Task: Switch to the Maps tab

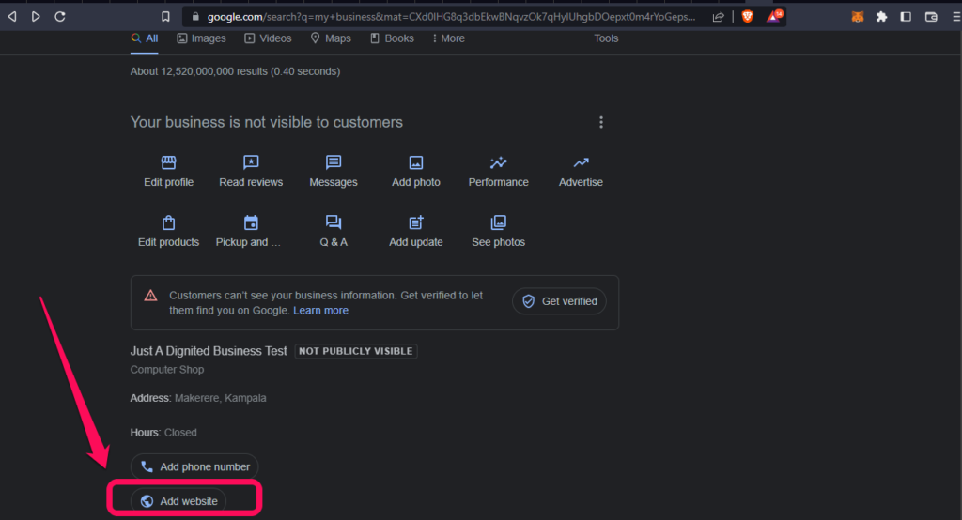Action: click(x=331, y=38)
